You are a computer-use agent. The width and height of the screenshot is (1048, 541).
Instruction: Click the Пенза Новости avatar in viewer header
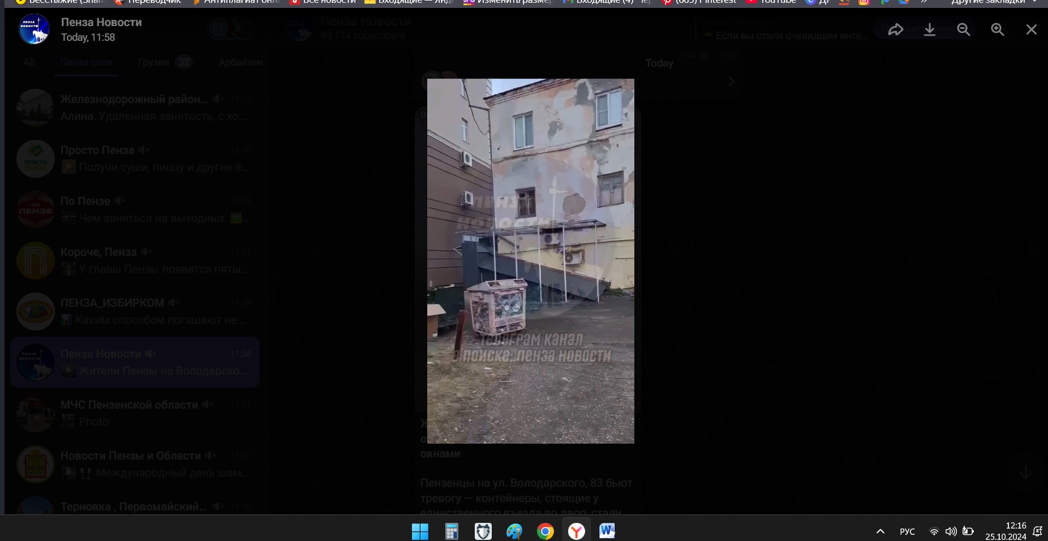(34, 29)
